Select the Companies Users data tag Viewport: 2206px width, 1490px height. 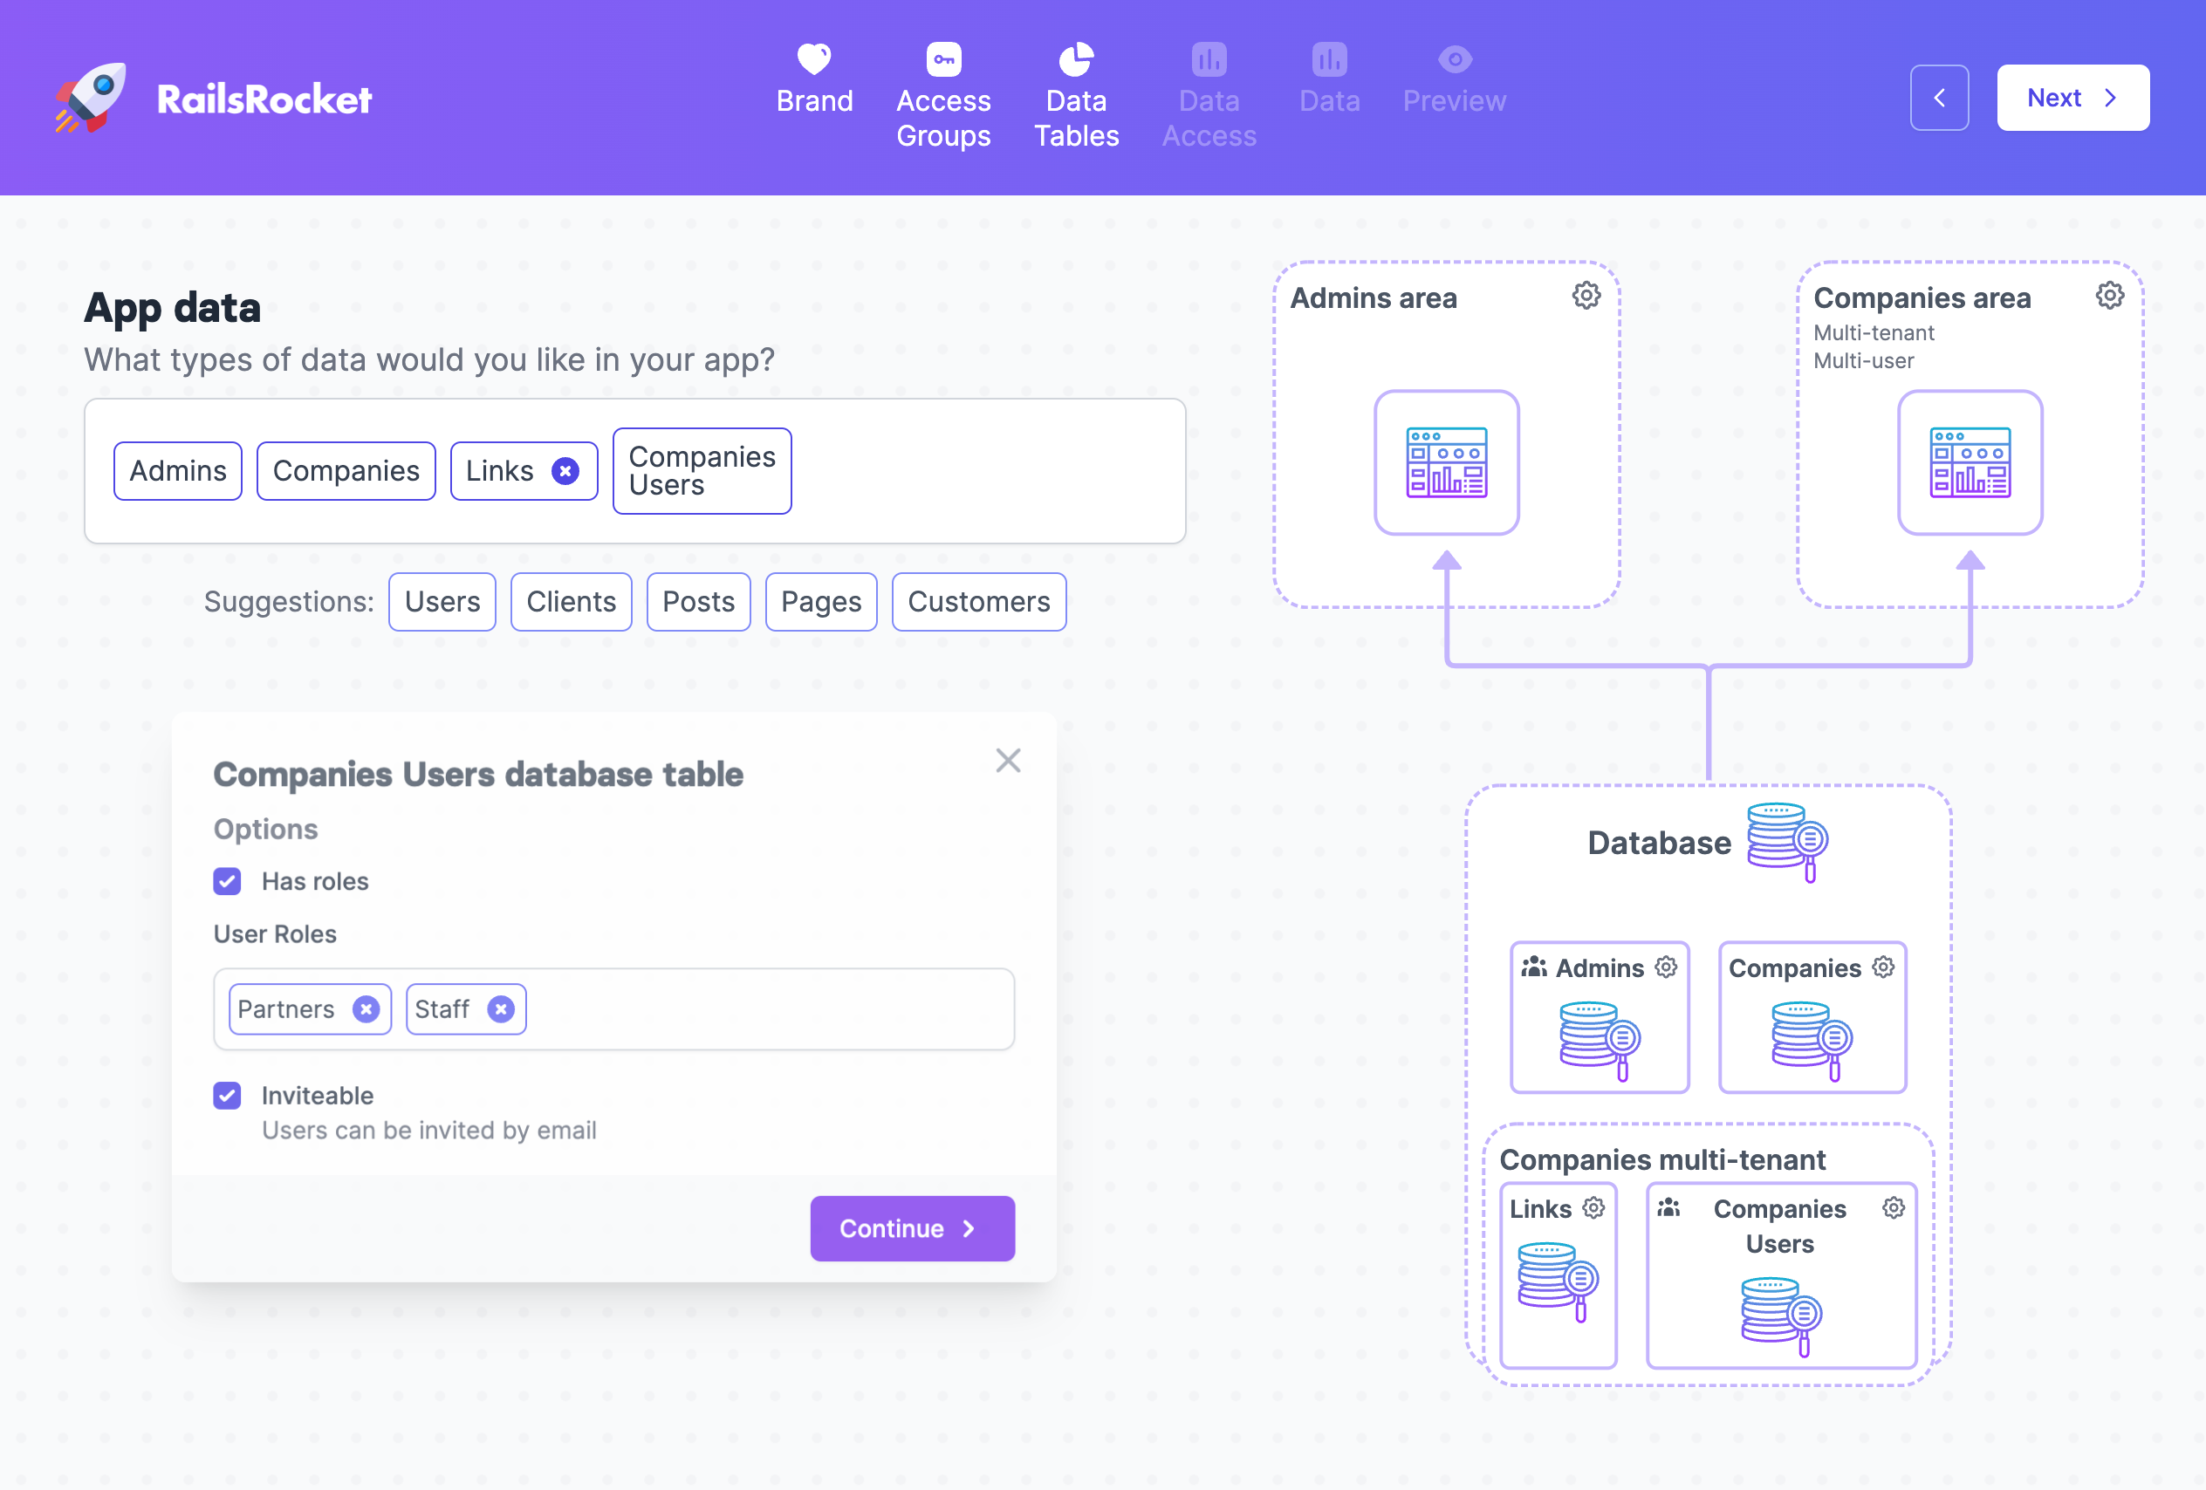tap(702, 471)
